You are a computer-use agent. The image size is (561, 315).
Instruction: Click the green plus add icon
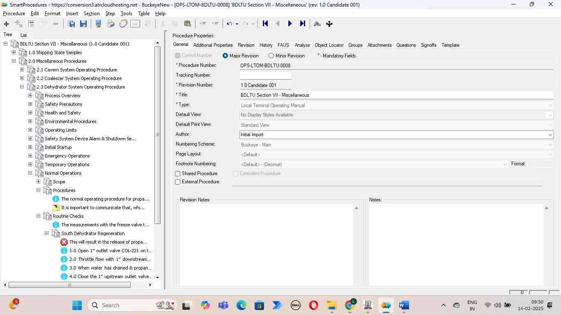click(x=6, y=24)
